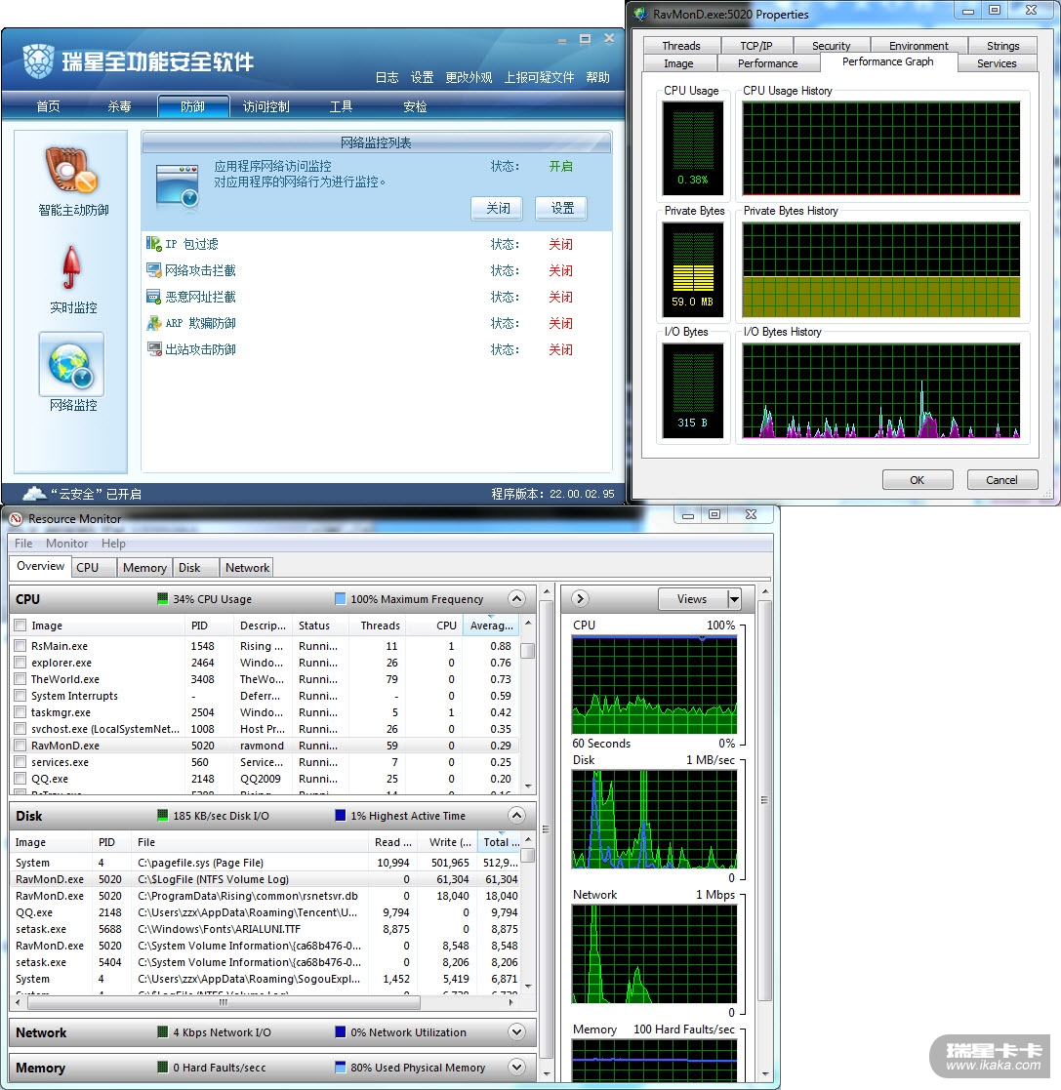
Task: Check services.exe process checkbox
Action: [x=20, y=762]
